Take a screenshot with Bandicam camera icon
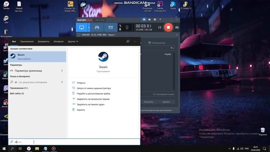This screenshot has height=152, width=270. [x=177, y=27]
